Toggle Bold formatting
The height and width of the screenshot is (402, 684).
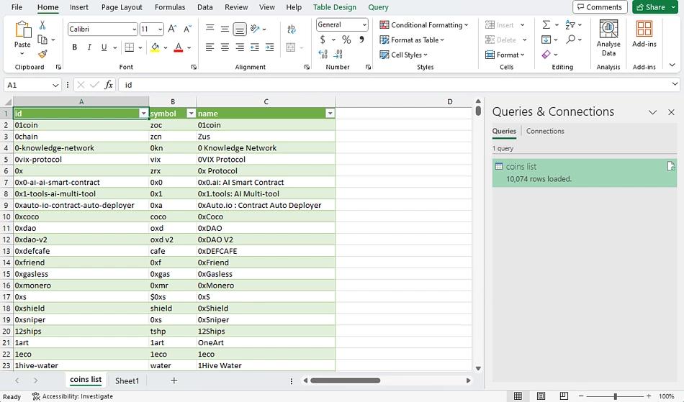coord(75,47)
